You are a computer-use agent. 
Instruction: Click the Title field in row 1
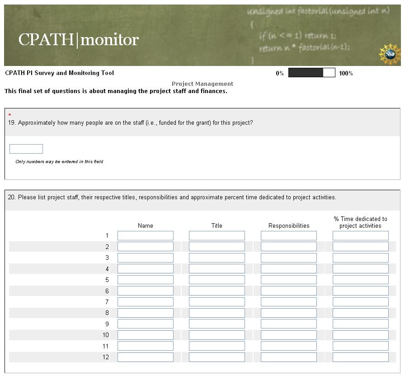(x=217, y=236)
